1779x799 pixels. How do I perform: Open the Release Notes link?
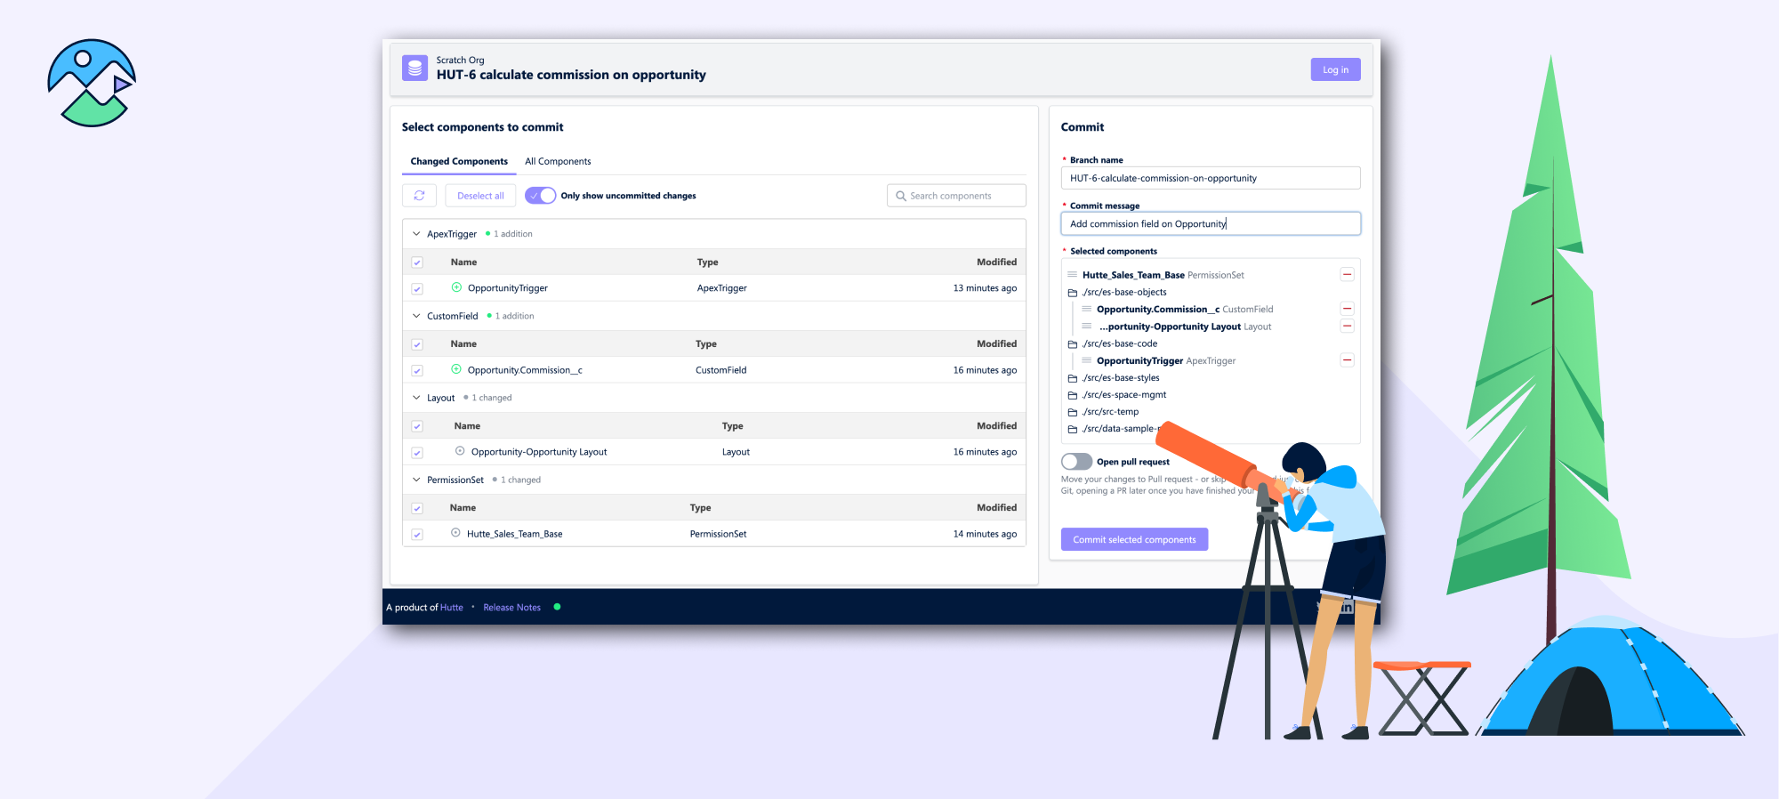pos(511,608)
